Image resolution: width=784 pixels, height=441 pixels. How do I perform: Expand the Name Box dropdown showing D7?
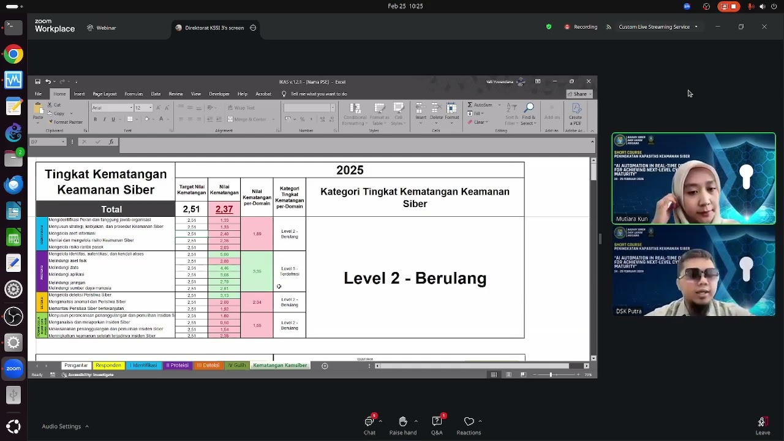tap(63, 141)
